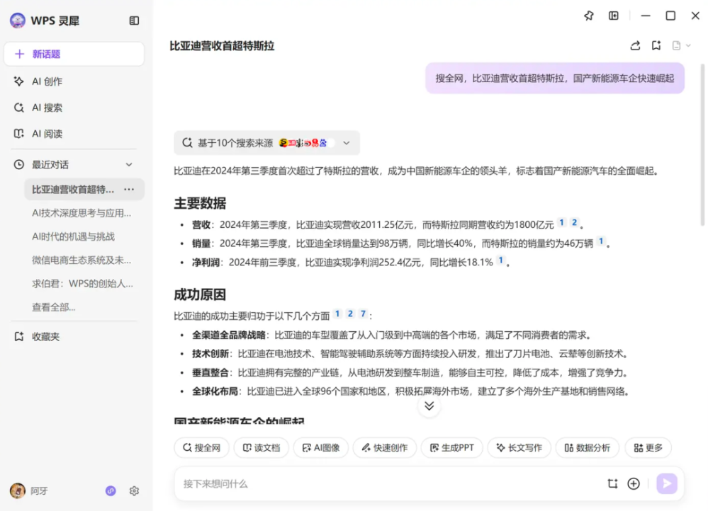The height and width of the screenshot is (511, 708).
Task: Select the 长文写作 mode
Action: [519, 448]
